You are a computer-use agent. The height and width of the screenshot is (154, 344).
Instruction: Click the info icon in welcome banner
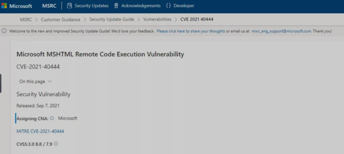4,31
